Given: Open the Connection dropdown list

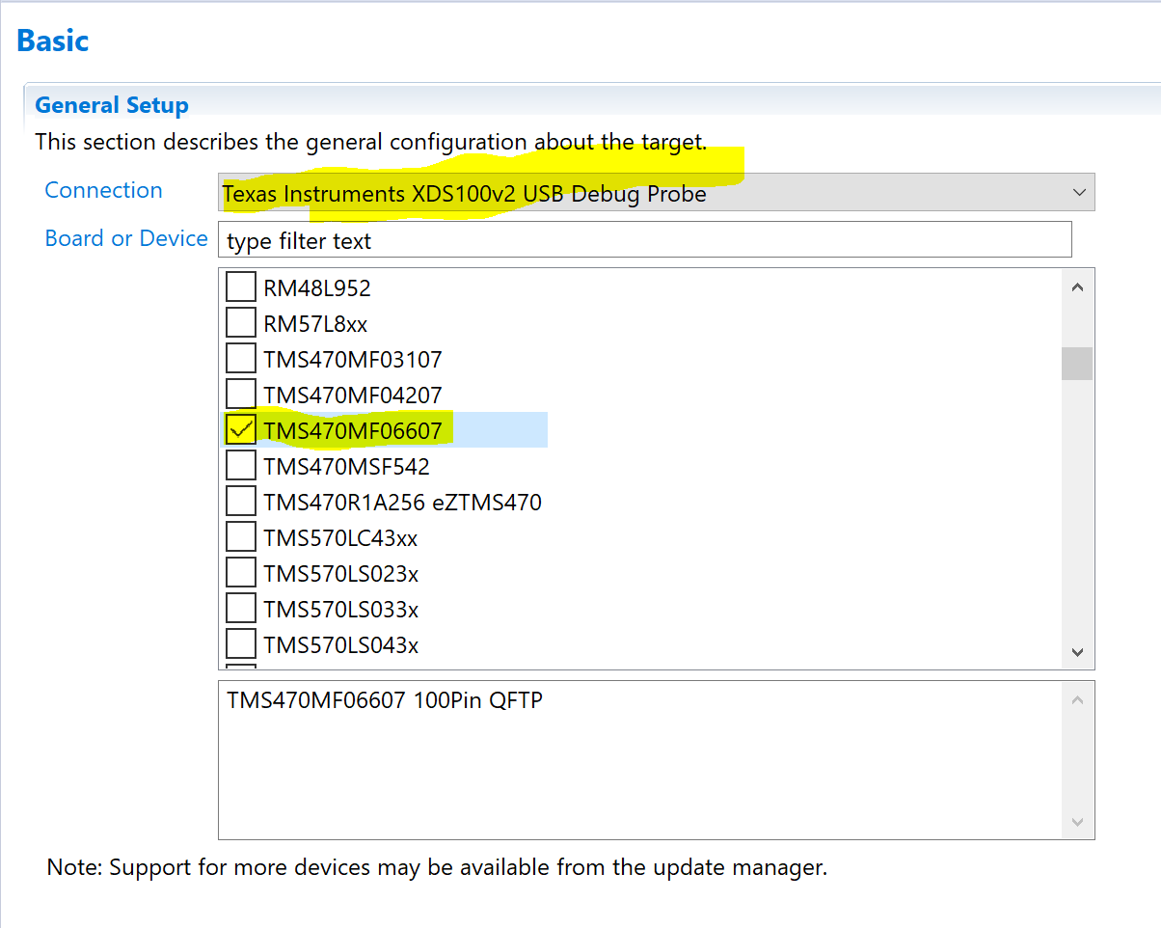Looking at the screenshot, I should 656,193.
